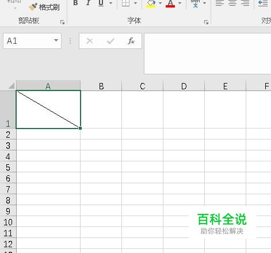Apply cell borders using the border icon
271x253 pixels.
pyautogui.click(x=126, y=3)
